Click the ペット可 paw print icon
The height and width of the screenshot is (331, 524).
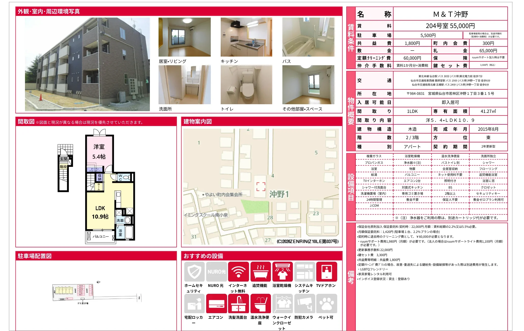tap(326, 303)
